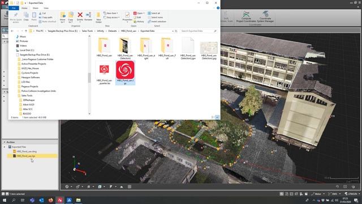The image size is (362, 204).
Task: Click the Refresh button beside address bar
Action: (176, 31)
